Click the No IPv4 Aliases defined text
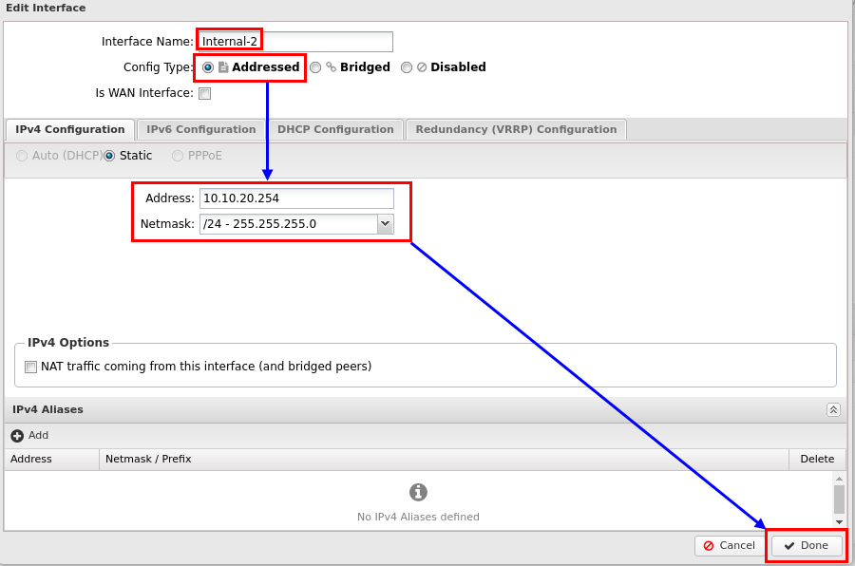855x566 pixels. (x=418, y=517)
